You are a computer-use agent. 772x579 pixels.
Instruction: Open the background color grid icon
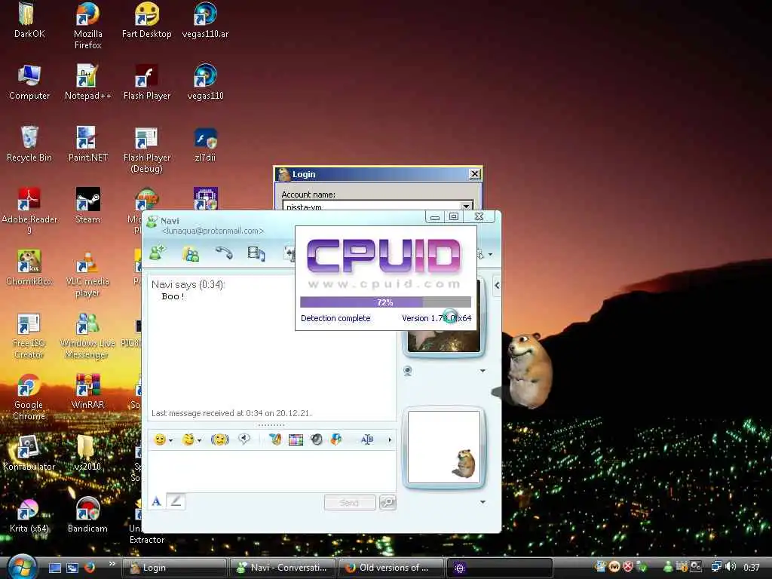coord(296,440)
